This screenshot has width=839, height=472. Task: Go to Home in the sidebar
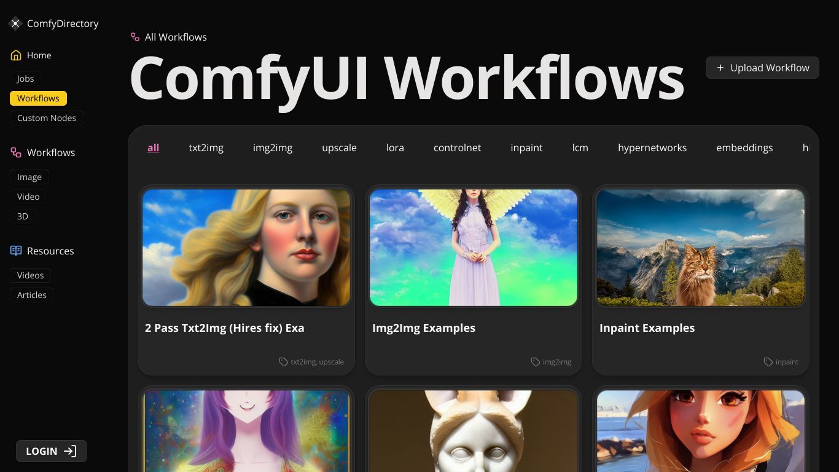(39, 55)
